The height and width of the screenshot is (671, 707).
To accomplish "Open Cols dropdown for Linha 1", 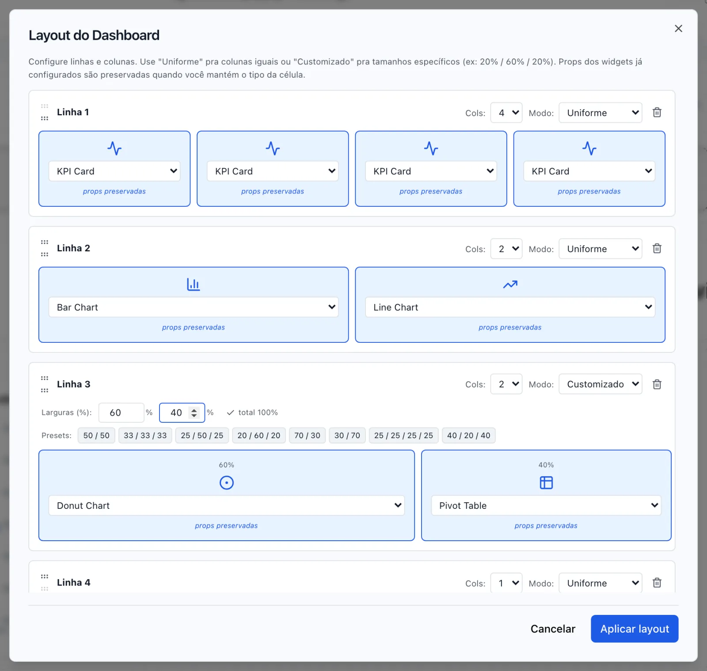I will click(x=506, y=113).
